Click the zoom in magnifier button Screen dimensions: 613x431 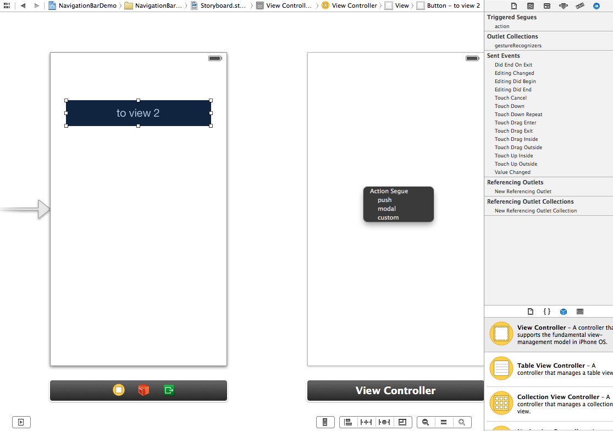click(x=462, y=422)
